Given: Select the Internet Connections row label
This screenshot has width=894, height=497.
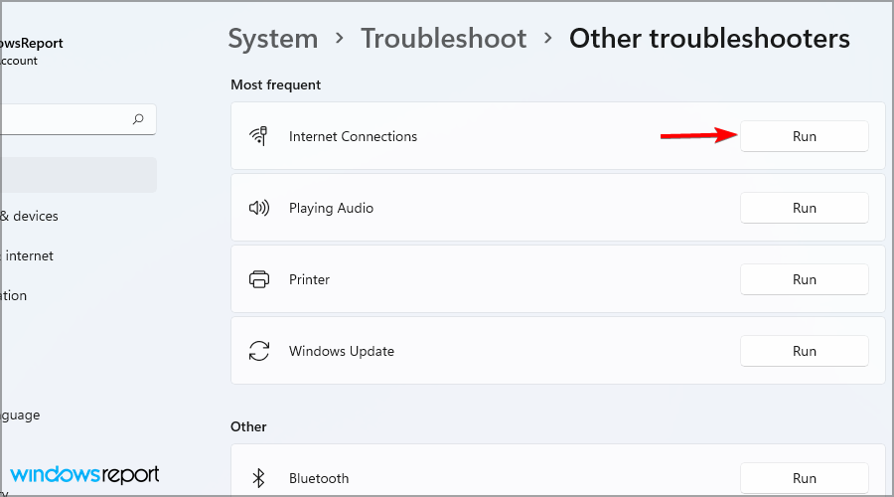Looking at the screenshot, I should click(x=353, y=136).
